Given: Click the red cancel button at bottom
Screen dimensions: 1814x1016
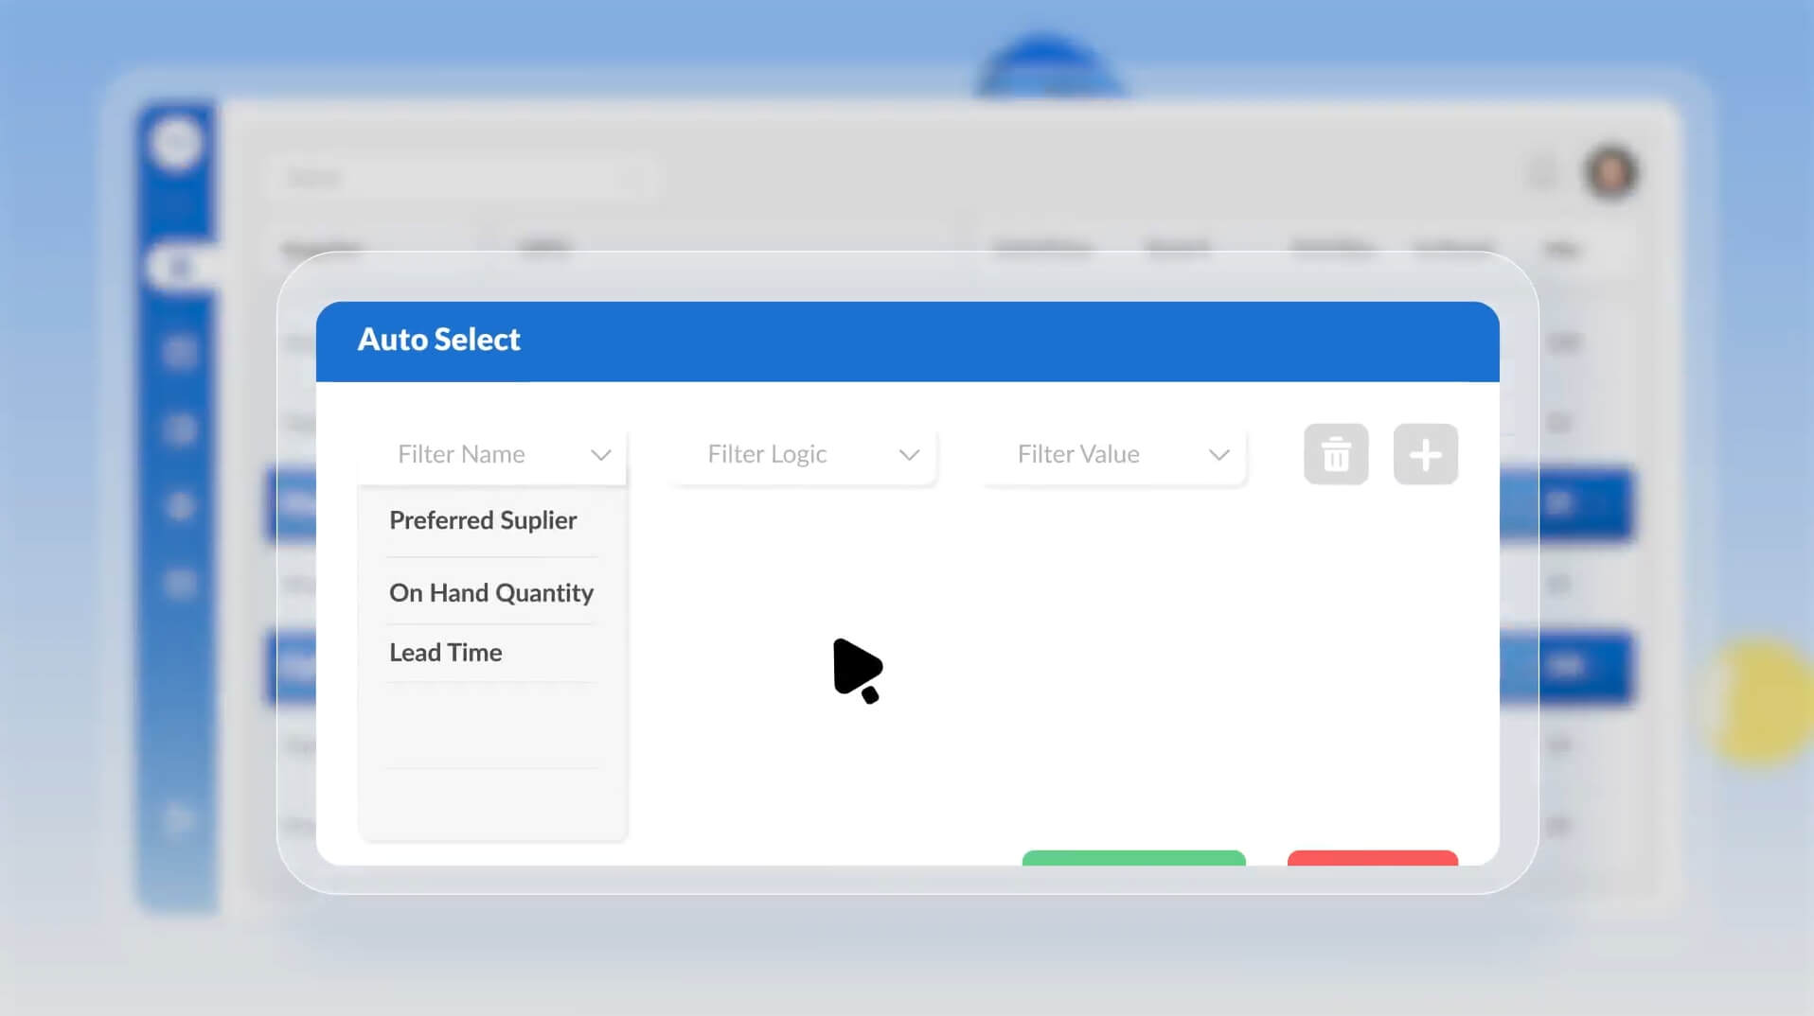Looking at the screenshot, I should (1372, 861).
